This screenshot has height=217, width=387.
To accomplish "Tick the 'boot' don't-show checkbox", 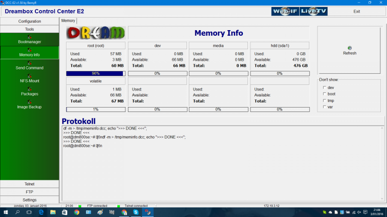I will (324, 94).
